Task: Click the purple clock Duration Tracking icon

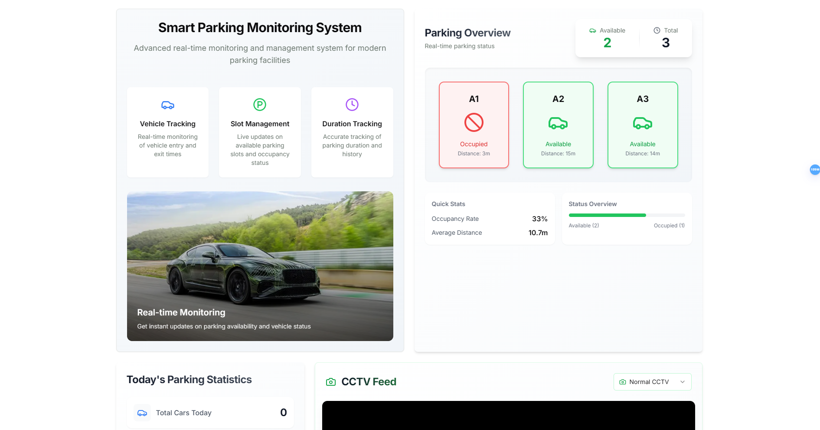Action: click(x=352, y=105)
